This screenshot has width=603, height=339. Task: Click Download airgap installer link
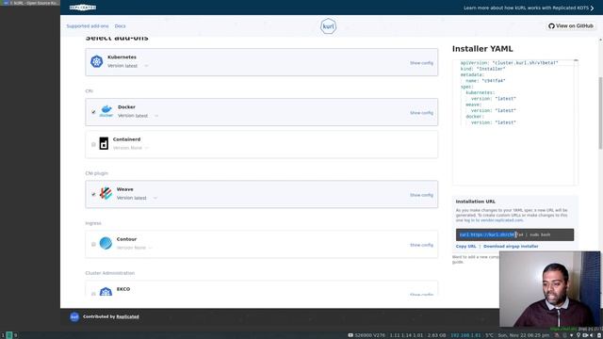click(511, 247)
